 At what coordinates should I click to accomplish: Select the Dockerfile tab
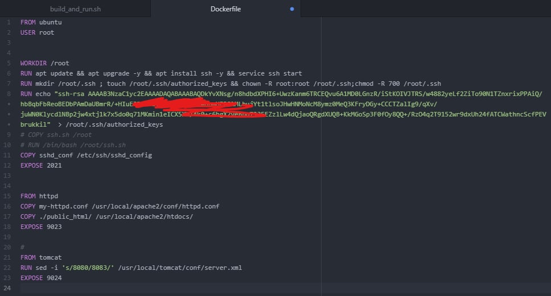(225, 9)
